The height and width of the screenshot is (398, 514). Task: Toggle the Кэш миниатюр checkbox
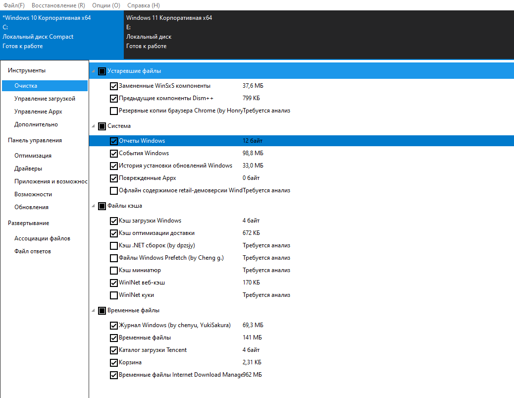pos(114,271)
